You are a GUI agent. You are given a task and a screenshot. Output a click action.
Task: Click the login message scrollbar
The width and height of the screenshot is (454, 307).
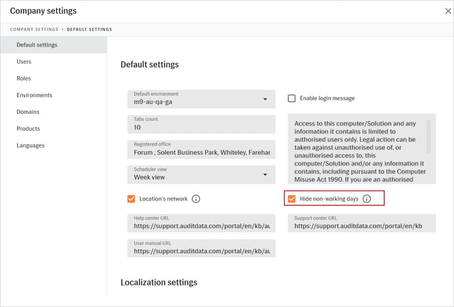click(428, 136)
